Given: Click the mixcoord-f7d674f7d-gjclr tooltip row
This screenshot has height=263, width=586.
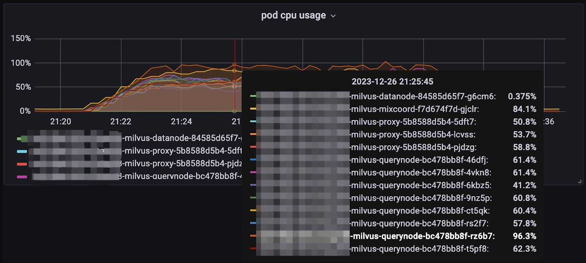Looking at the screenshot, I should (393, 109).
